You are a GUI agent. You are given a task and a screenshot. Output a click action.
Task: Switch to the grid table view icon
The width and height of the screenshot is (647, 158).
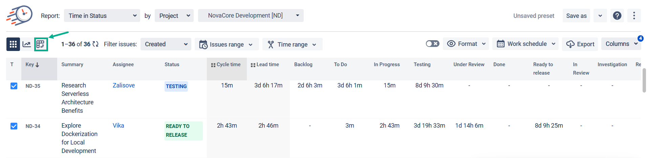click(13, 44)
